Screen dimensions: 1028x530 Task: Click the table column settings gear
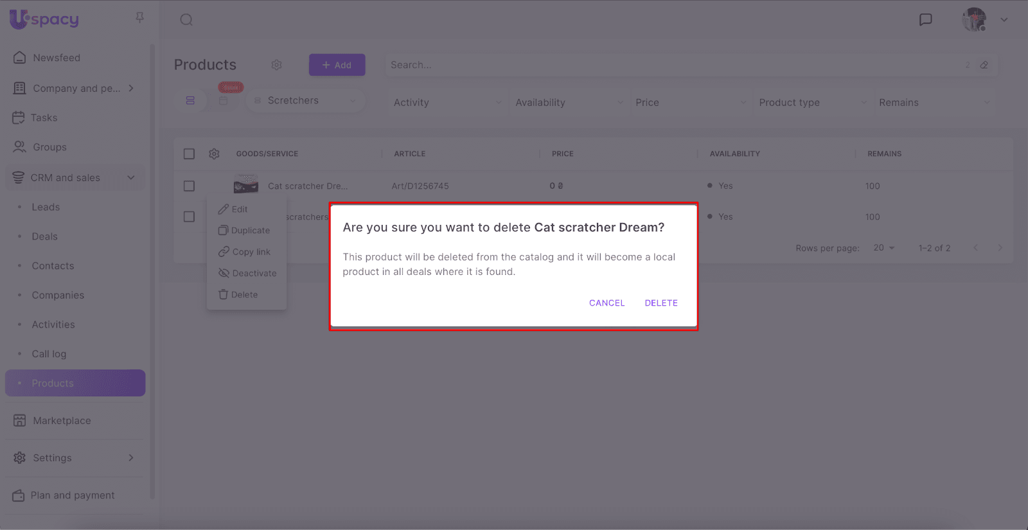tap(214, 154)
